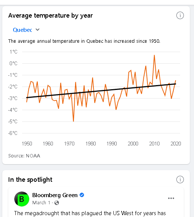Click the Source: NOAA caption
Image resolution: width=194 pixels, height=217 pixels.
pos(24,156)
